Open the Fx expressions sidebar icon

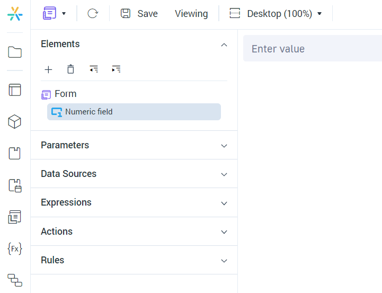click(15, 248)
